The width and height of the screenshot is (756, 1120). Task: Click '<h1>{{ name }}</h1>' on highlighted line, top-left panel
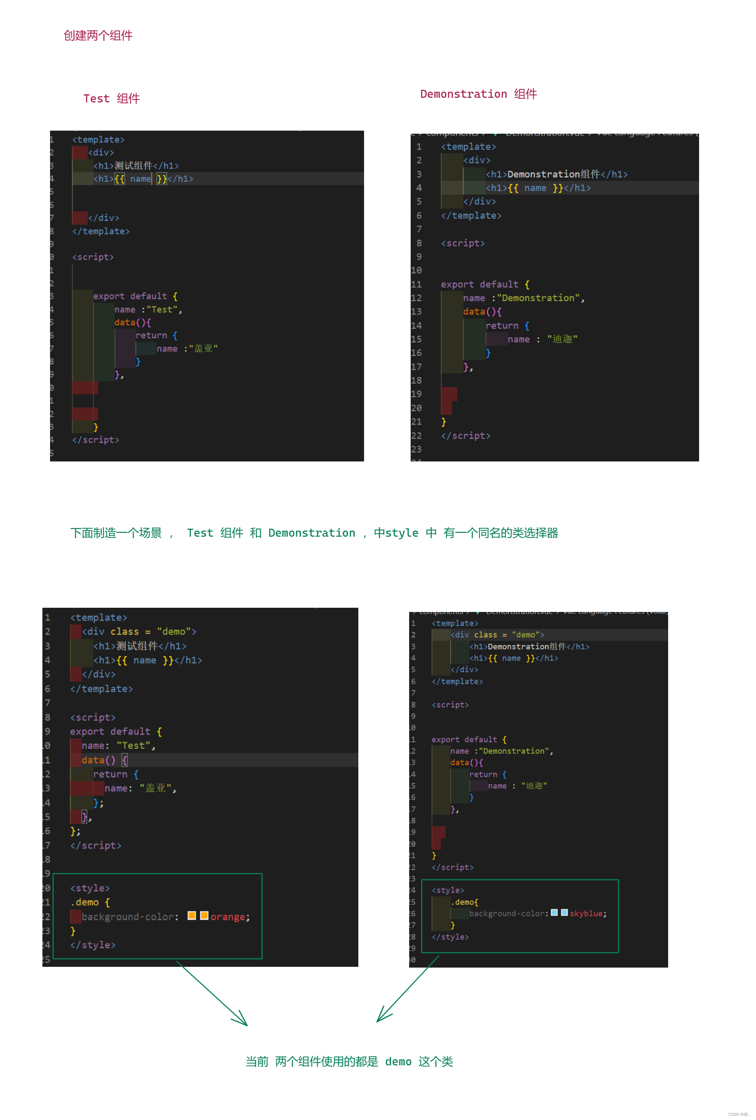click(x=143, y=178)
